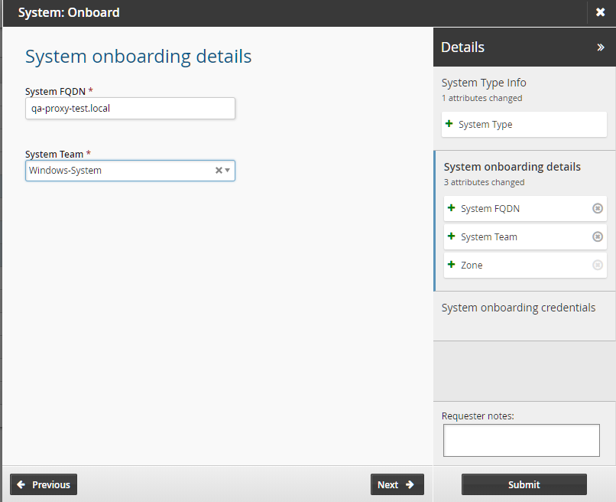Click the plus icon beside System Type
The image size is (616, 502).
click(x=449, y=124)
